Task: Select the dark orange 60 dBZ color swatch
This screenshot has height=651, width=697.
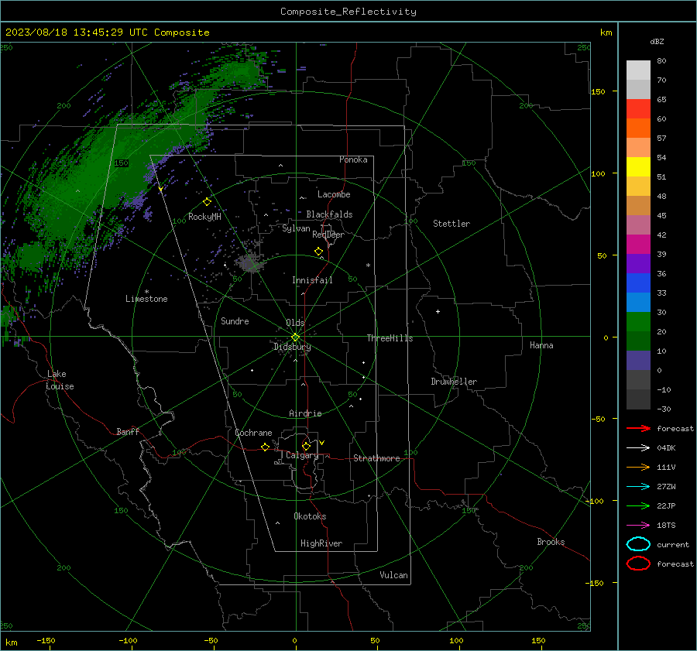Action: [x=638, y=128]
